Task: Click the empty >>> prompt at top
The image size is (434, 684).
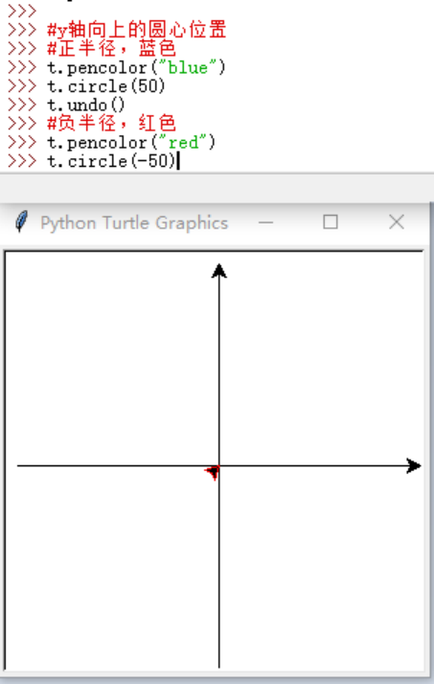Action: click(22, 11)
